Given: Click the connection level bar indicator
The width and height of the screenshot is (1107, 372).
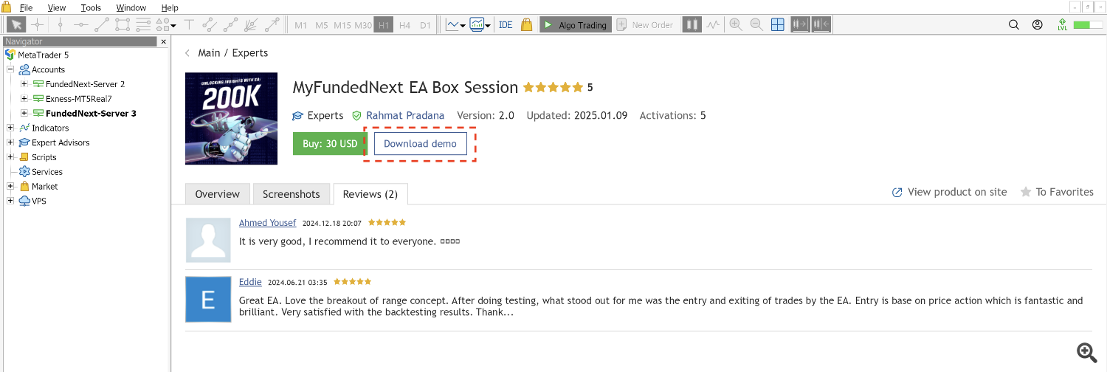Looking at the screenshot, I should click(x=1083, y=25).
